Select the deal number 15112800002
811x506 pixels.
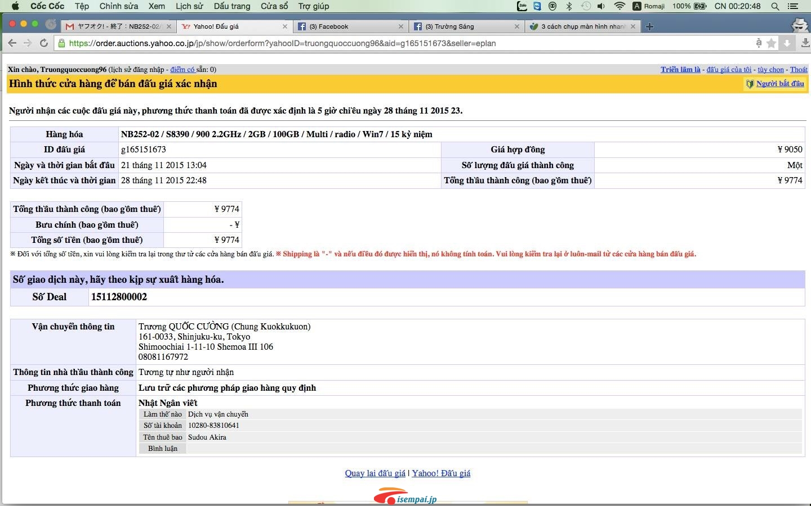click(x=119, y=297)
